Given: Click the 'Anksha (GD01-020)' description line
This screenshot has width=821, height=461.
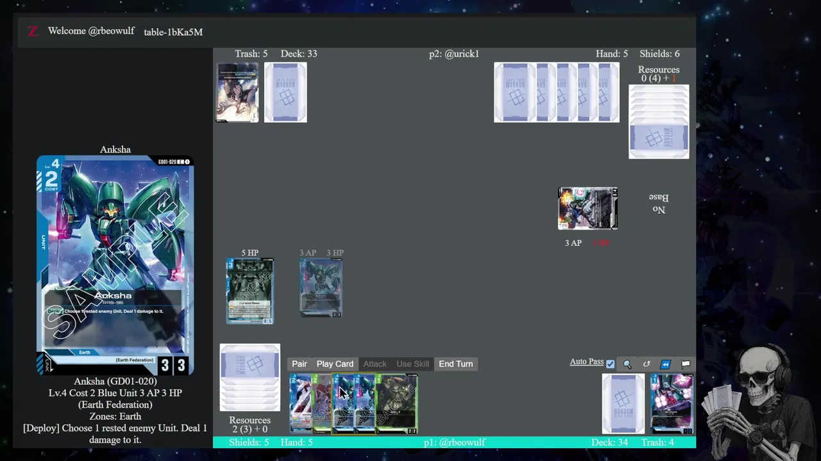Looking at the screenshot, I should (115, 381).
